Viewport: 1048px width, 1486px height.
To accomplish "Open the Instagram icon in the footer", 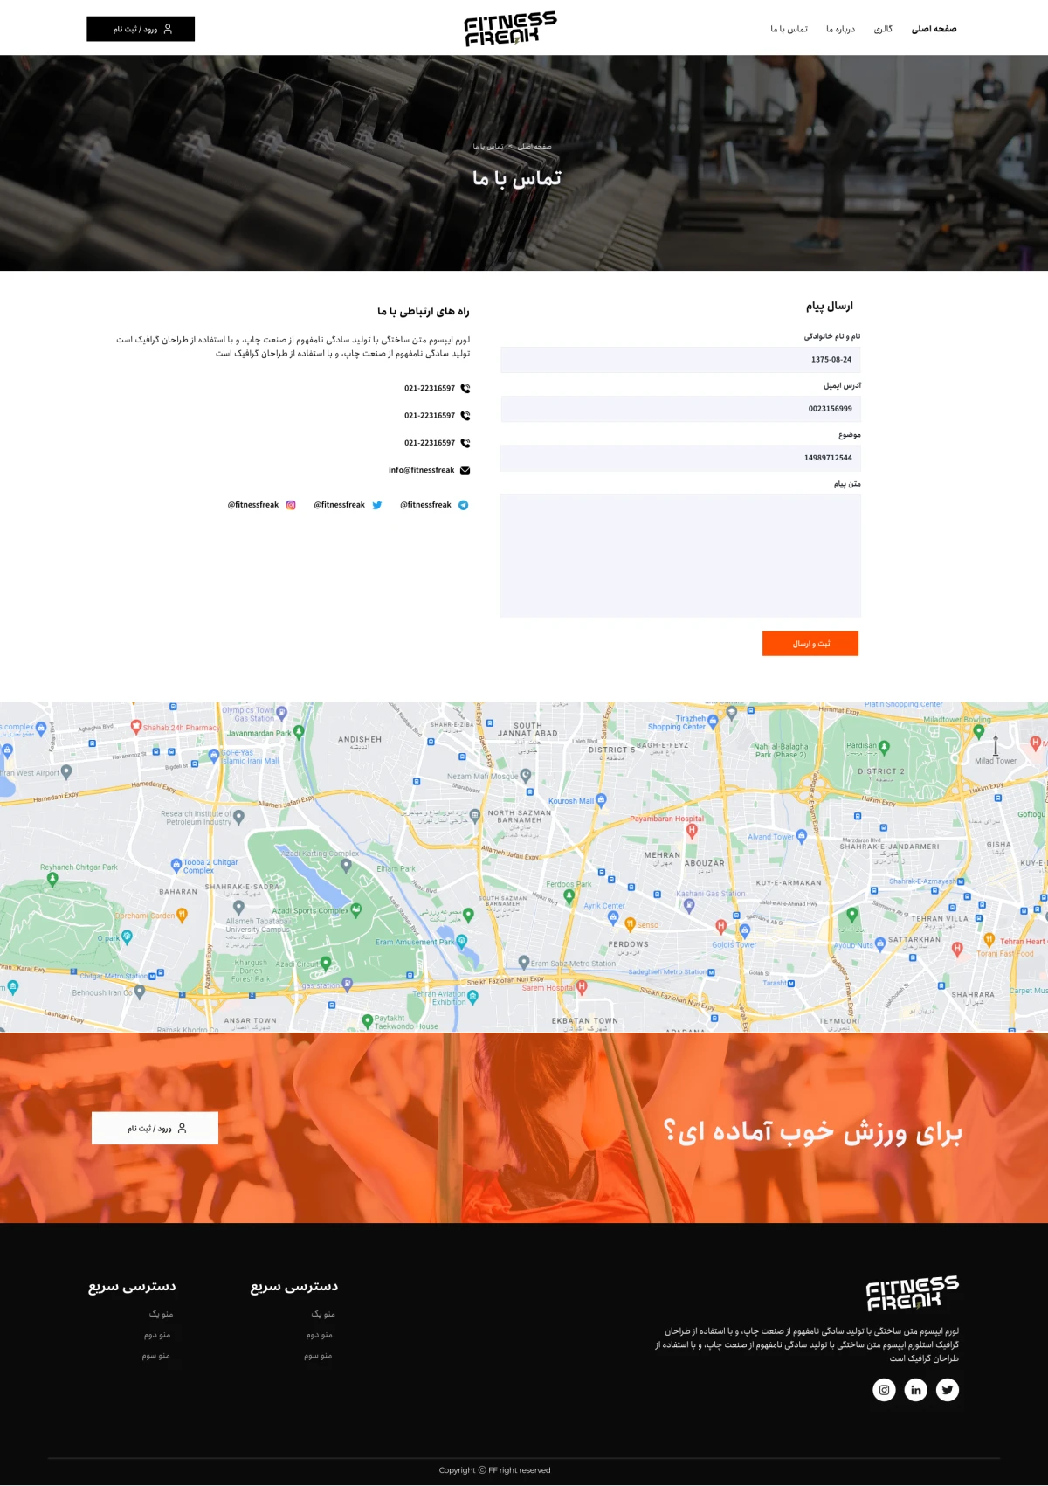I will 884,1390.
